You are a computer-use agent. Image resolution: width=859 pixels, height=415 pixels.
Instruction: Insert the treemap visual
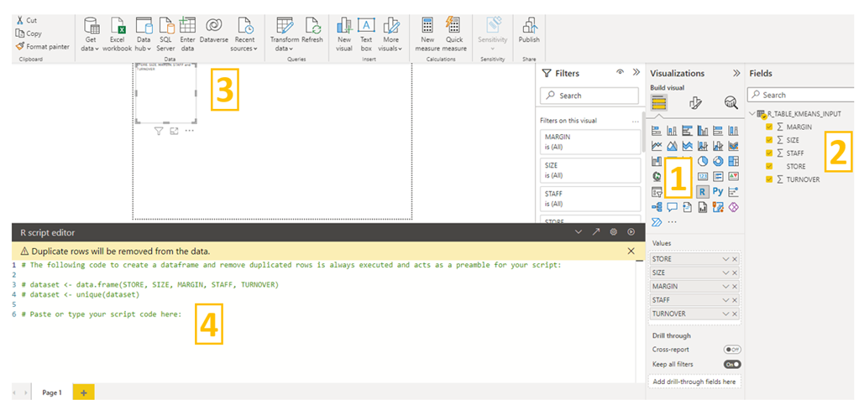733,161
